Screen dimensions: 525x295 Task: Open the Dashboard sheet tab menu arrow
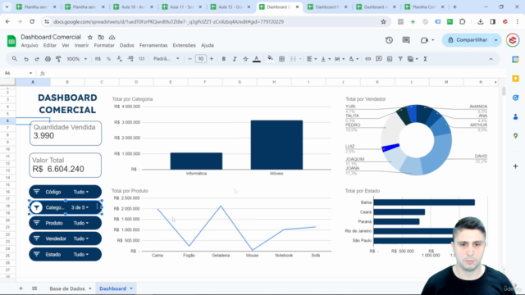131,288
